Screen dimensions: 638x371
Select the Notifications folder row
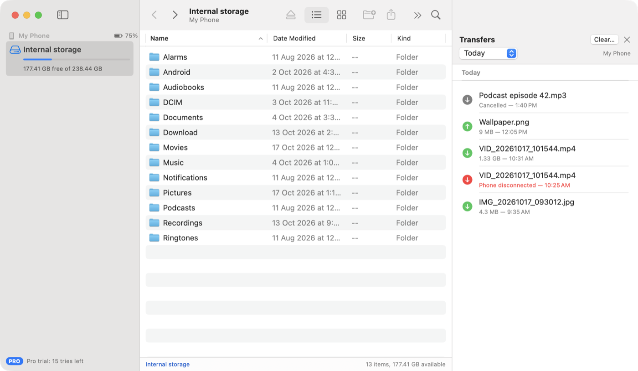pyautogui.click(x=296, y=178)
